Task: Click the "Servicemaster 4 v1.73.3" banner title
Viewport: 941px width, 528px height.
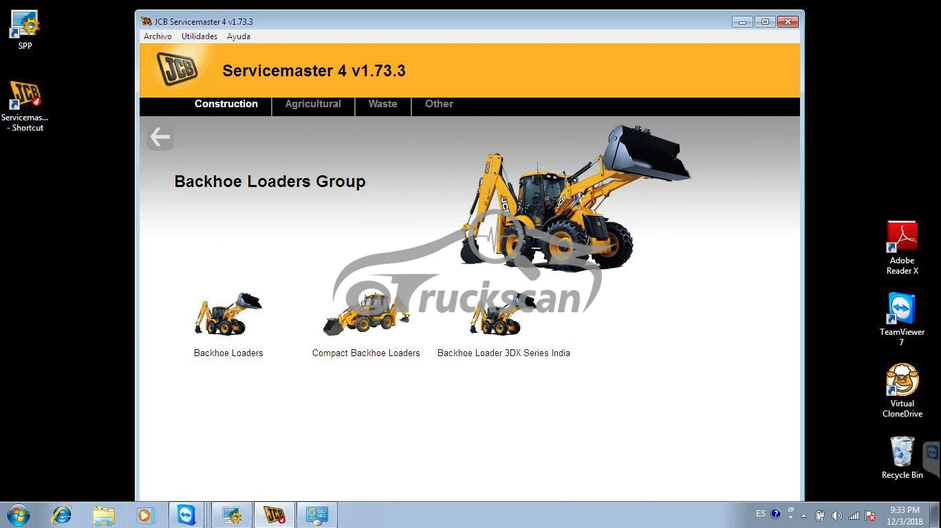Action: [x=314, y=71]
